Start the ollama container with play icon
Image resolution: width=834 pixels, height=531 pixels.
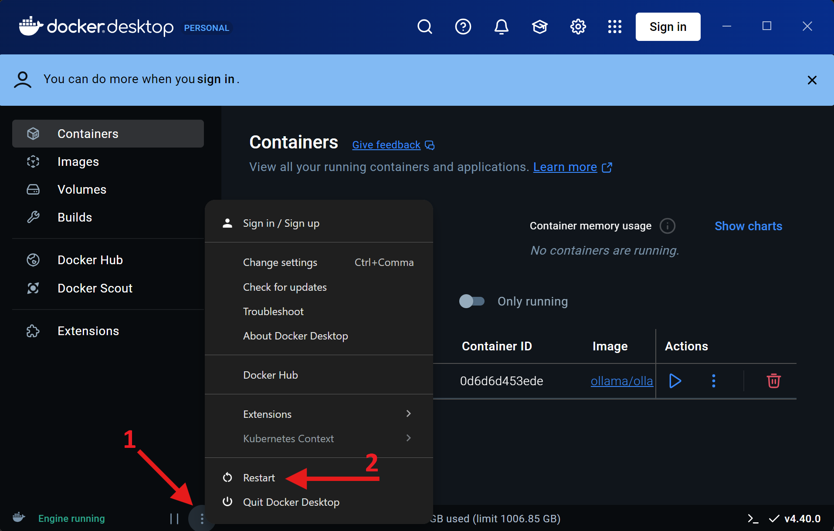[675, 381]
